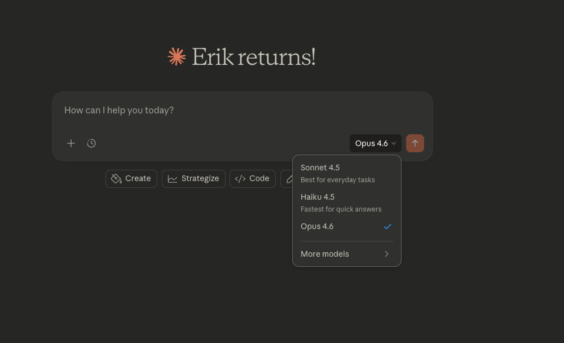The width and height of the screenshot is (564, 343).
Task: Click the blue checkmark beside Opus 4.6
Action: 387,227
